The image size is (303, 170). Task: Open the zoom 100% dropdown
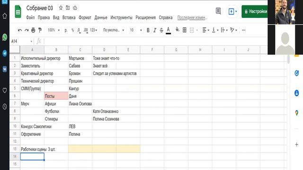click(x=53, y=30)
